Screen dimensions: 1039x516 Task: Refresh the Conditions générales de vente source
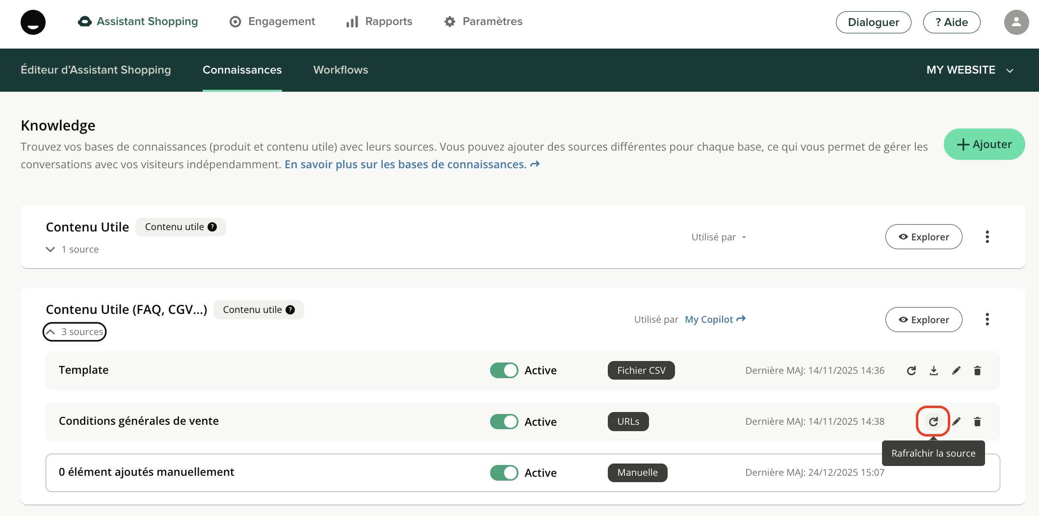coord(933,421)
